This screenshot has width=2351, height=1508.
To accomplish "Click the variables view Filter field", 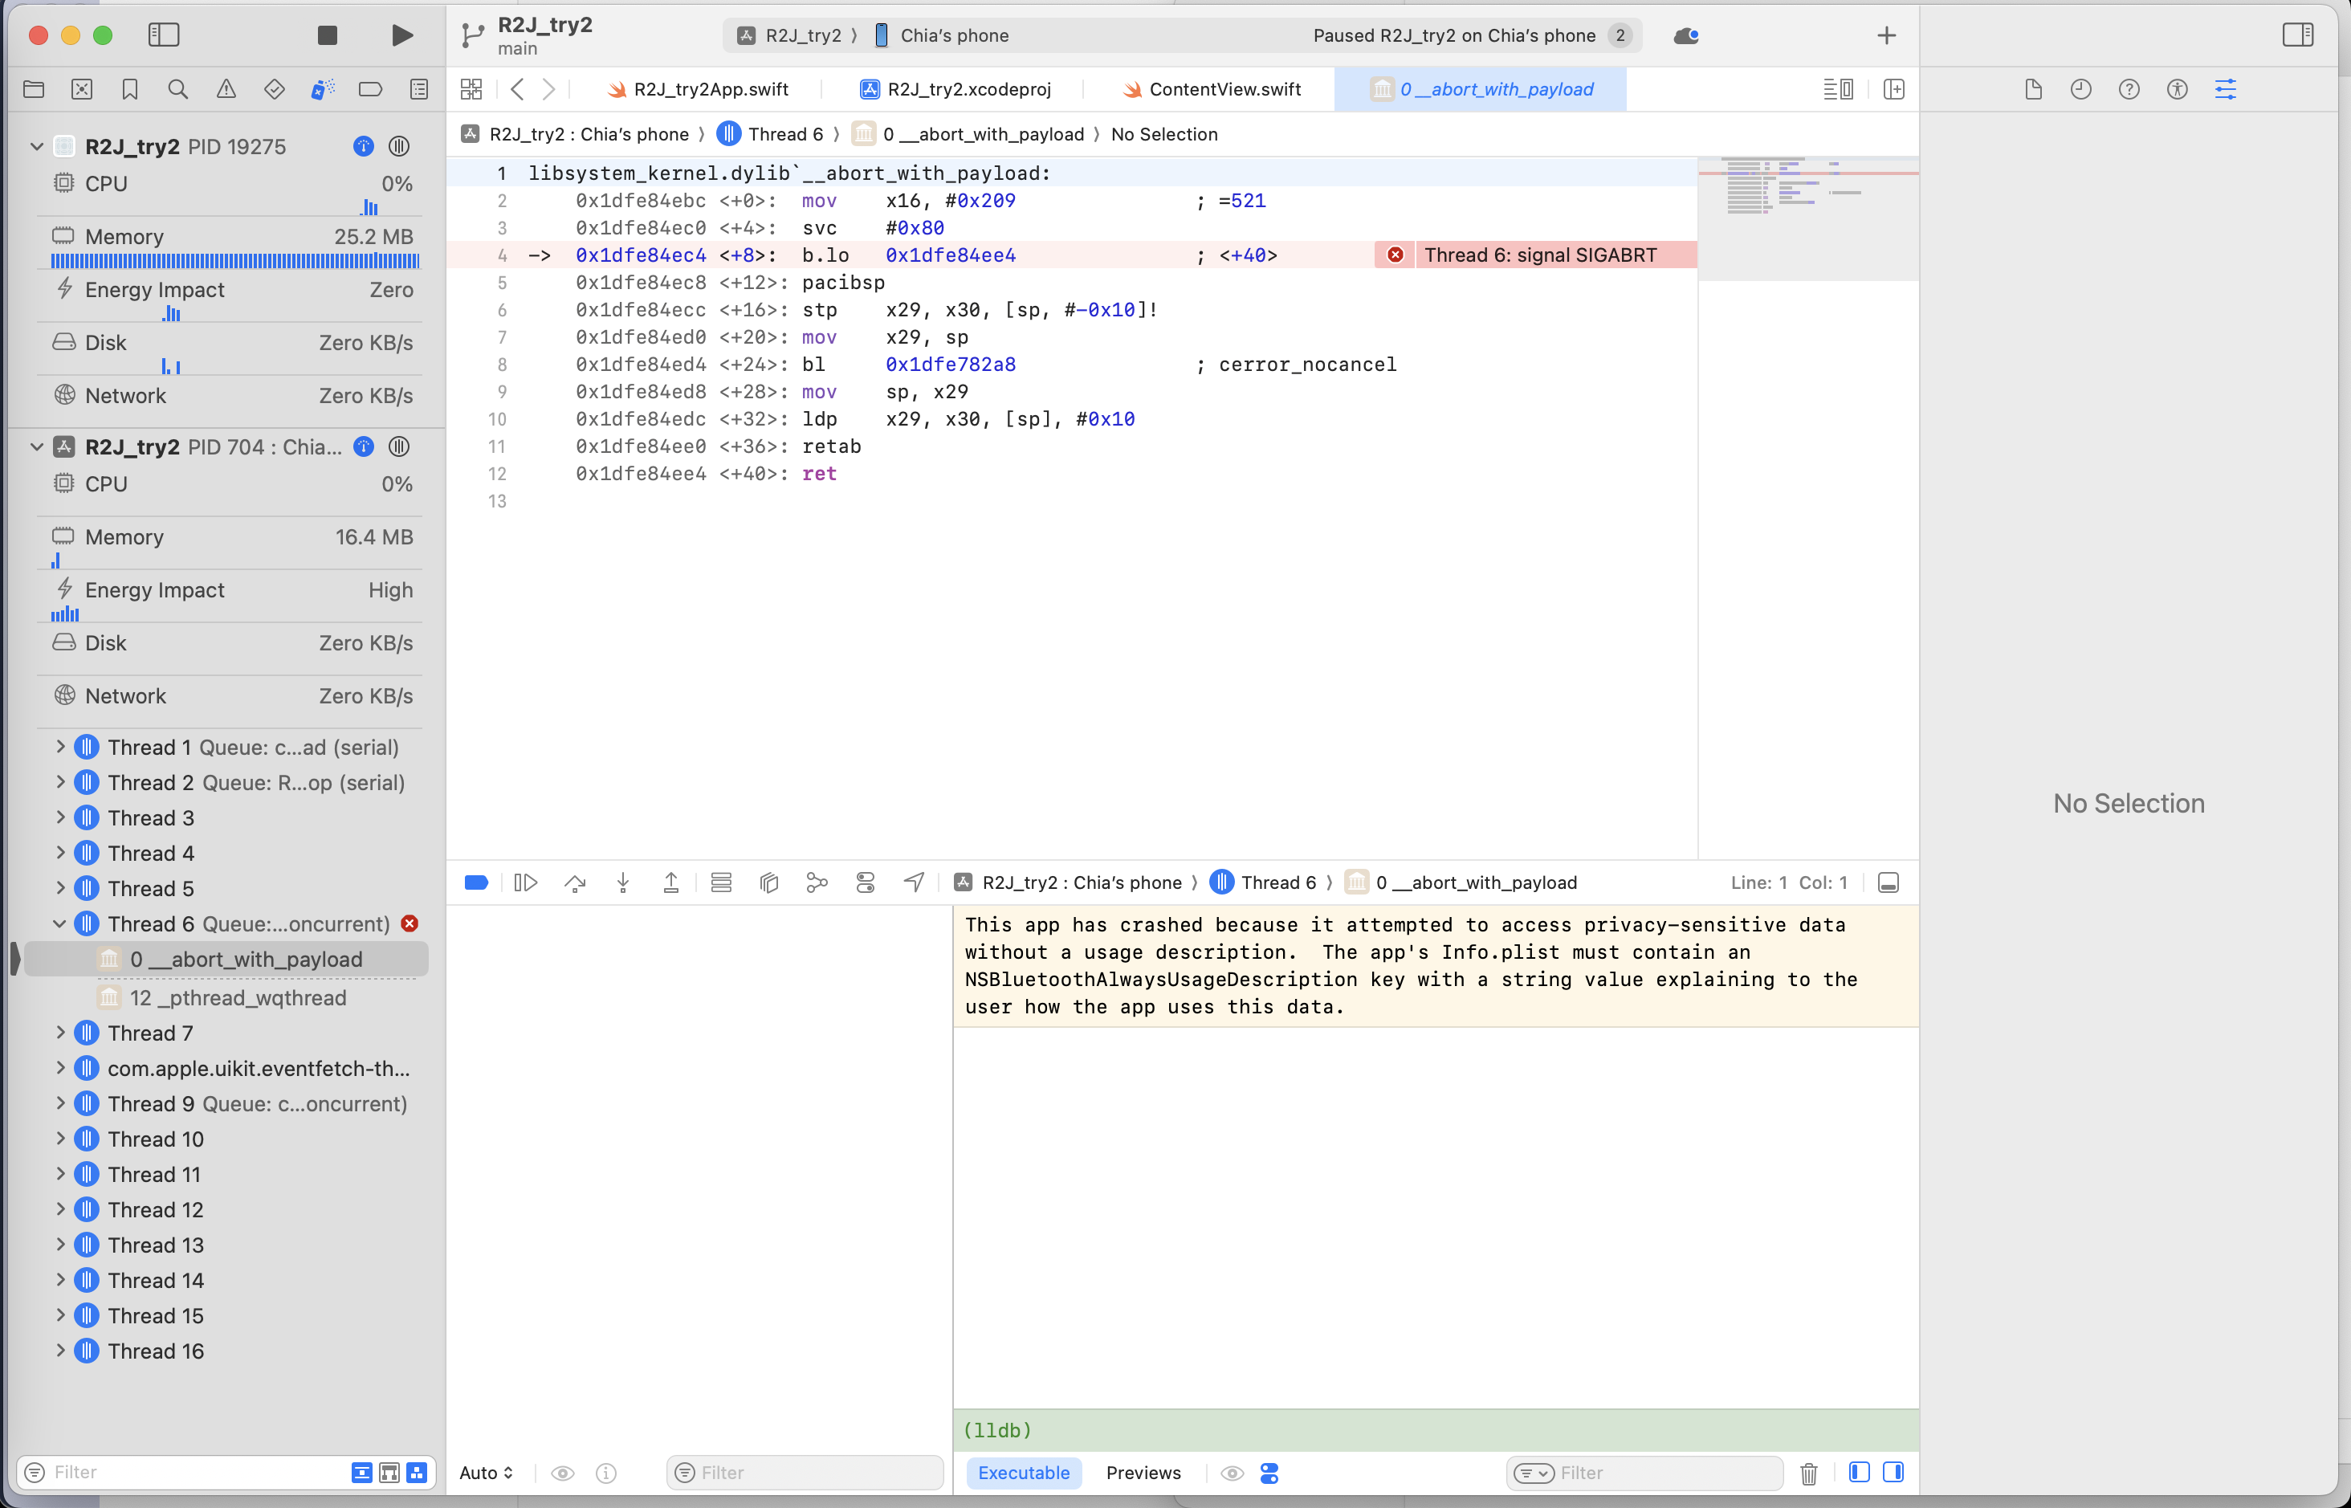I will pos(805,1473).
